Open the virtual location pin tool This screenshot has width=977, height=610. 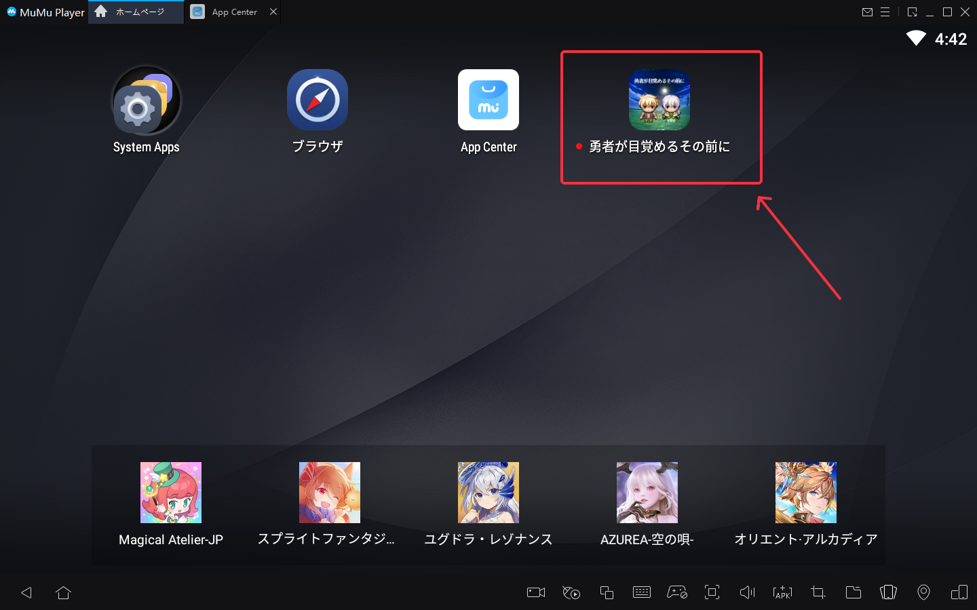[x=924, y=592]
